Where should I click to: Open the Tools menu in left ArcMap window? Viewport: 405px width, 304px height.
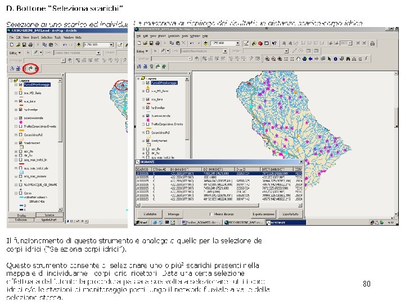pyautogui.click(x=57, y=38)
